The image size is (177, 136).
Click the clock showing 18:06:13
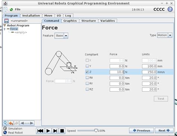coord(138,10)
